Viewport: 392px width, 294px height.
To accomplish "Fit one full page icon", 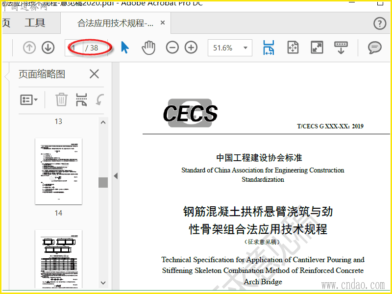I will click(293, 48).
